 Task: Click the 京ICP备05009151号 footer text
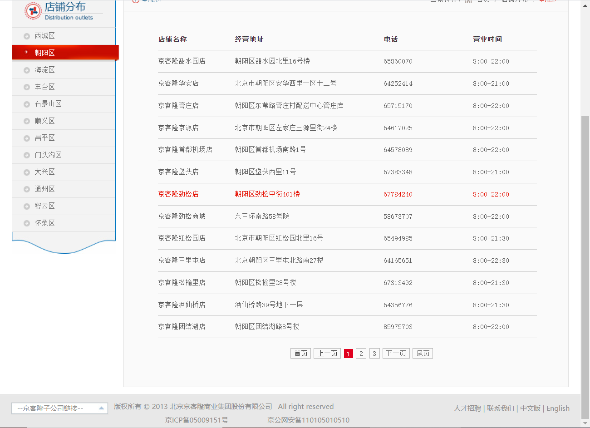(197, 420)
